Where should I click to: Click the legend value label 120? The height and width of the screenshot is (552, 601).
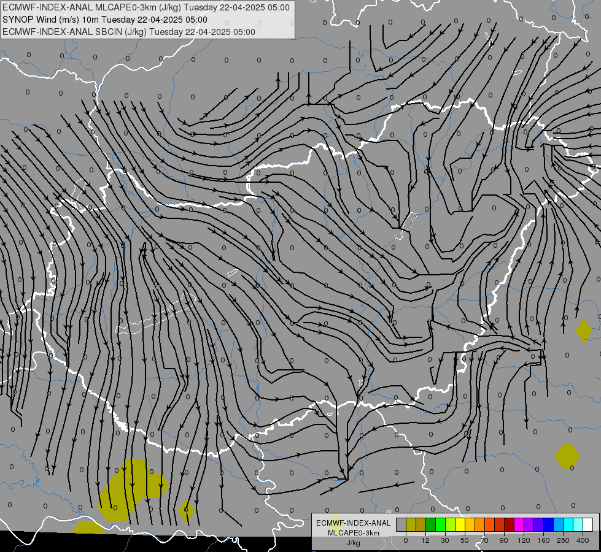524,540
